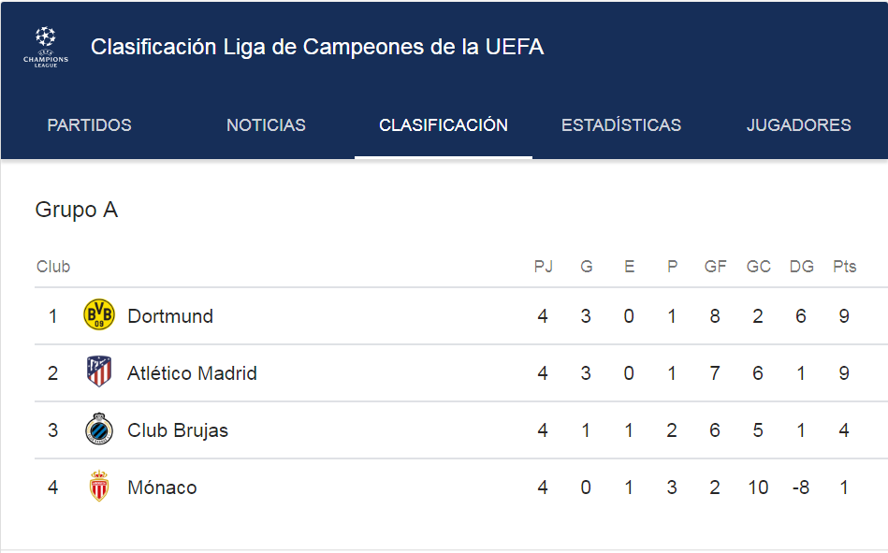The image size is (888, 553).
Task: Click the DG column header
Action: 801,267
